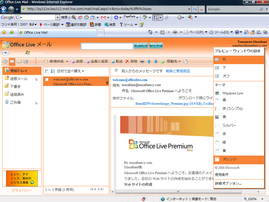269x202 pixels.
Task: Click the Google toolbar bookmark star
Action: pyautogui.click(x=116, y=17)
